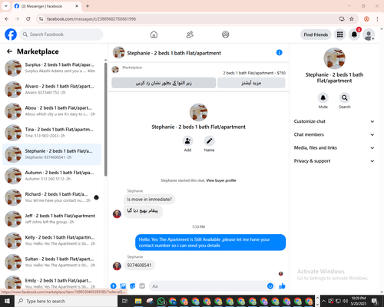The width and height of the screenshot is (384, 307).
Task: Click the attach photo icon in composer
Action: pyautogui.click(x=123, y=286)
